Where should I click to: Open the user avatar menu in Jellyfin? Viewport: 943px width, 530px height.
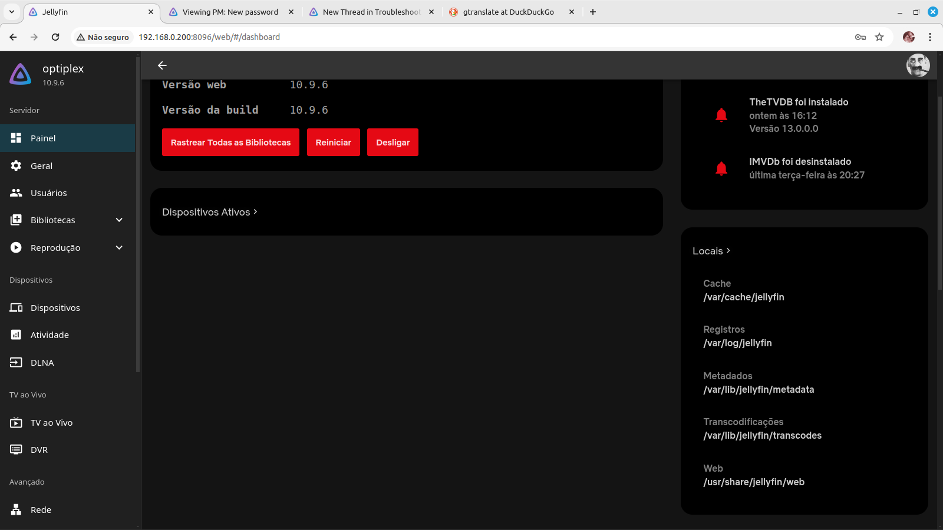coord(918,65)
